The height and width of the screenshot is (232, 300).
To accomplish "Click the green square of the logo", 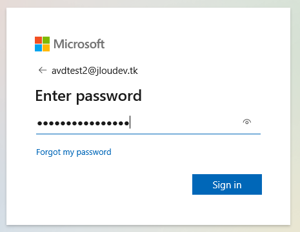I will coord(46,40).
